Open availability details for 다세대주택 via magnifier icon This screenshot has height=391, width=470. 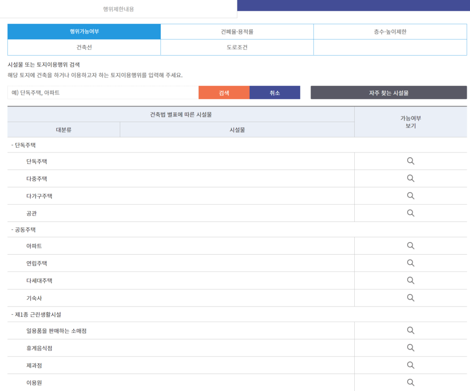[410, 280]
